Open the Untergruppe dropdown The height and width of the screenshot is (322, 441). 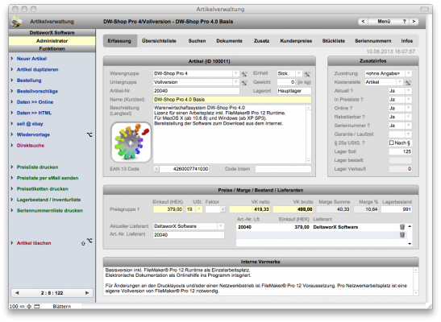pyautogui.click(x=236, y=82)
